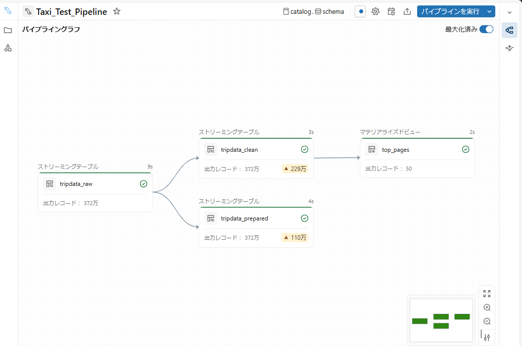
Task: Click the パイプラインを実行 button
Action: (450, 11)
